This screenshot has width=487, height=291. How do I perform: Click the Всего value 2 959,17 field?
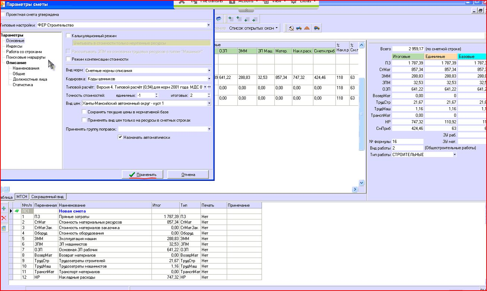coord(408,49)
